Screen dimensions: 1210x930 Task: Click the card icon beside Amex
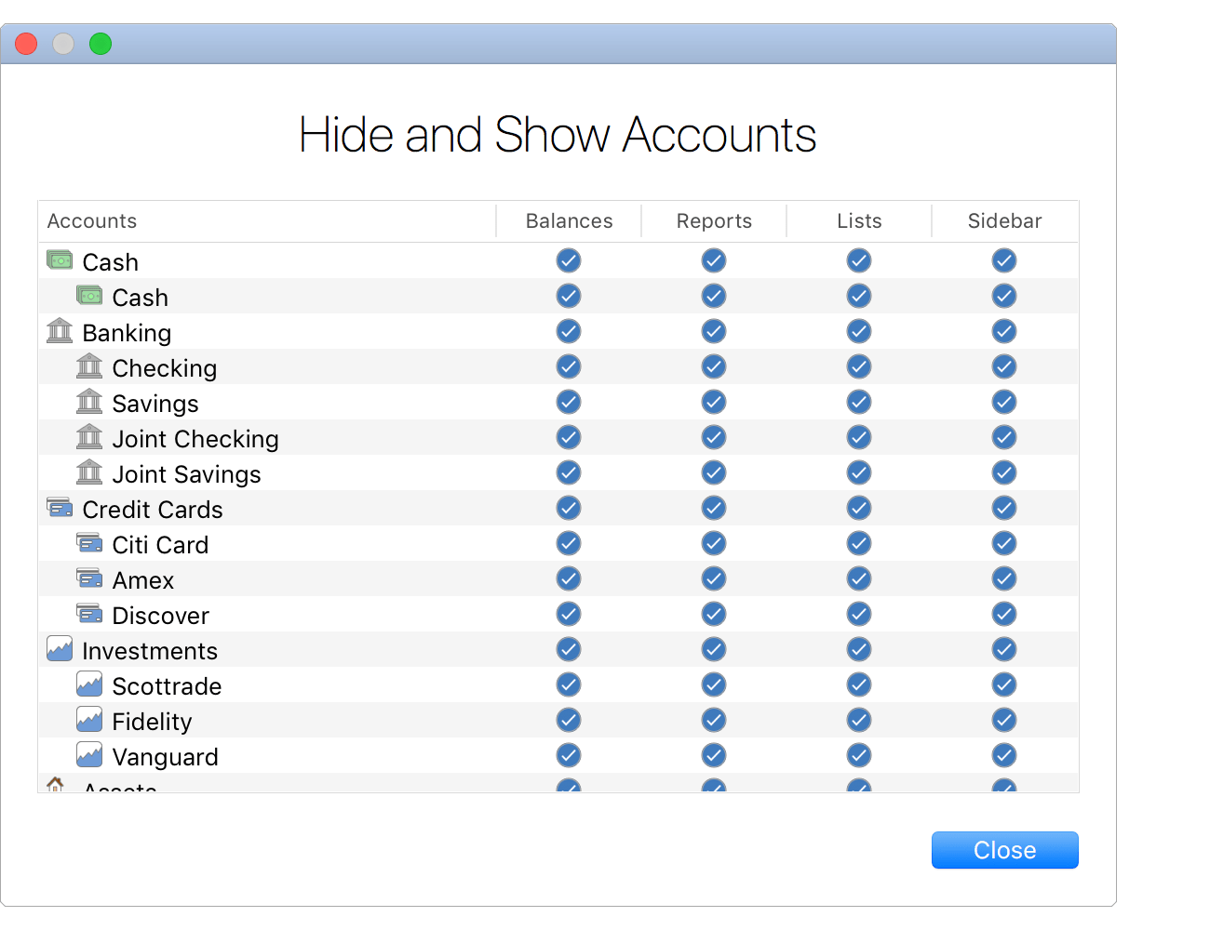[x=89, y=578]
